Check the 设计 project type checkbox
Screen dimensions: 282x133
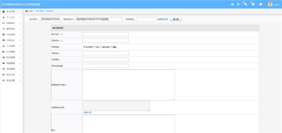coord(95,47)
